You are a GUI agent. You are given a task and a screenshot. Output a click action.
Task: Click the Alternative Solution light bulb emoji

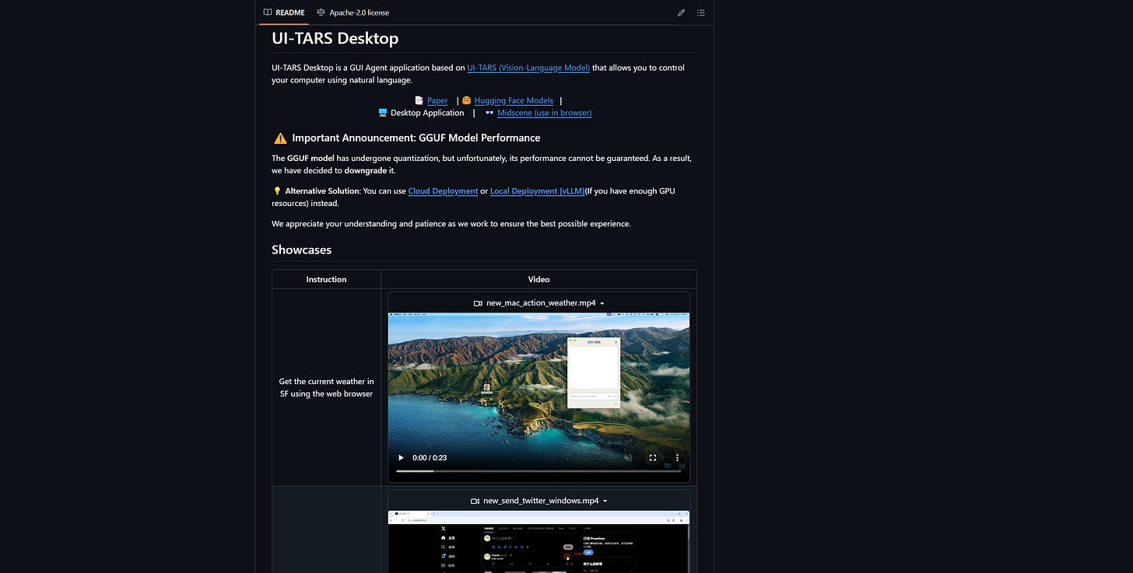click(276, 190)
